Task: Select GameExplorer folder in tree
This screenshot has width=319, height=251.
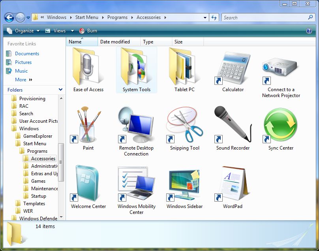Action: point(34,136)
